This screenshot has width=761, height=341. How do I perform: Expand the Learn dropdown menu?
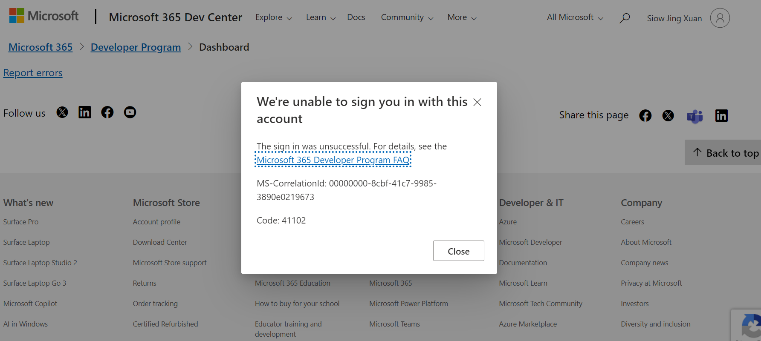(321, 17)
